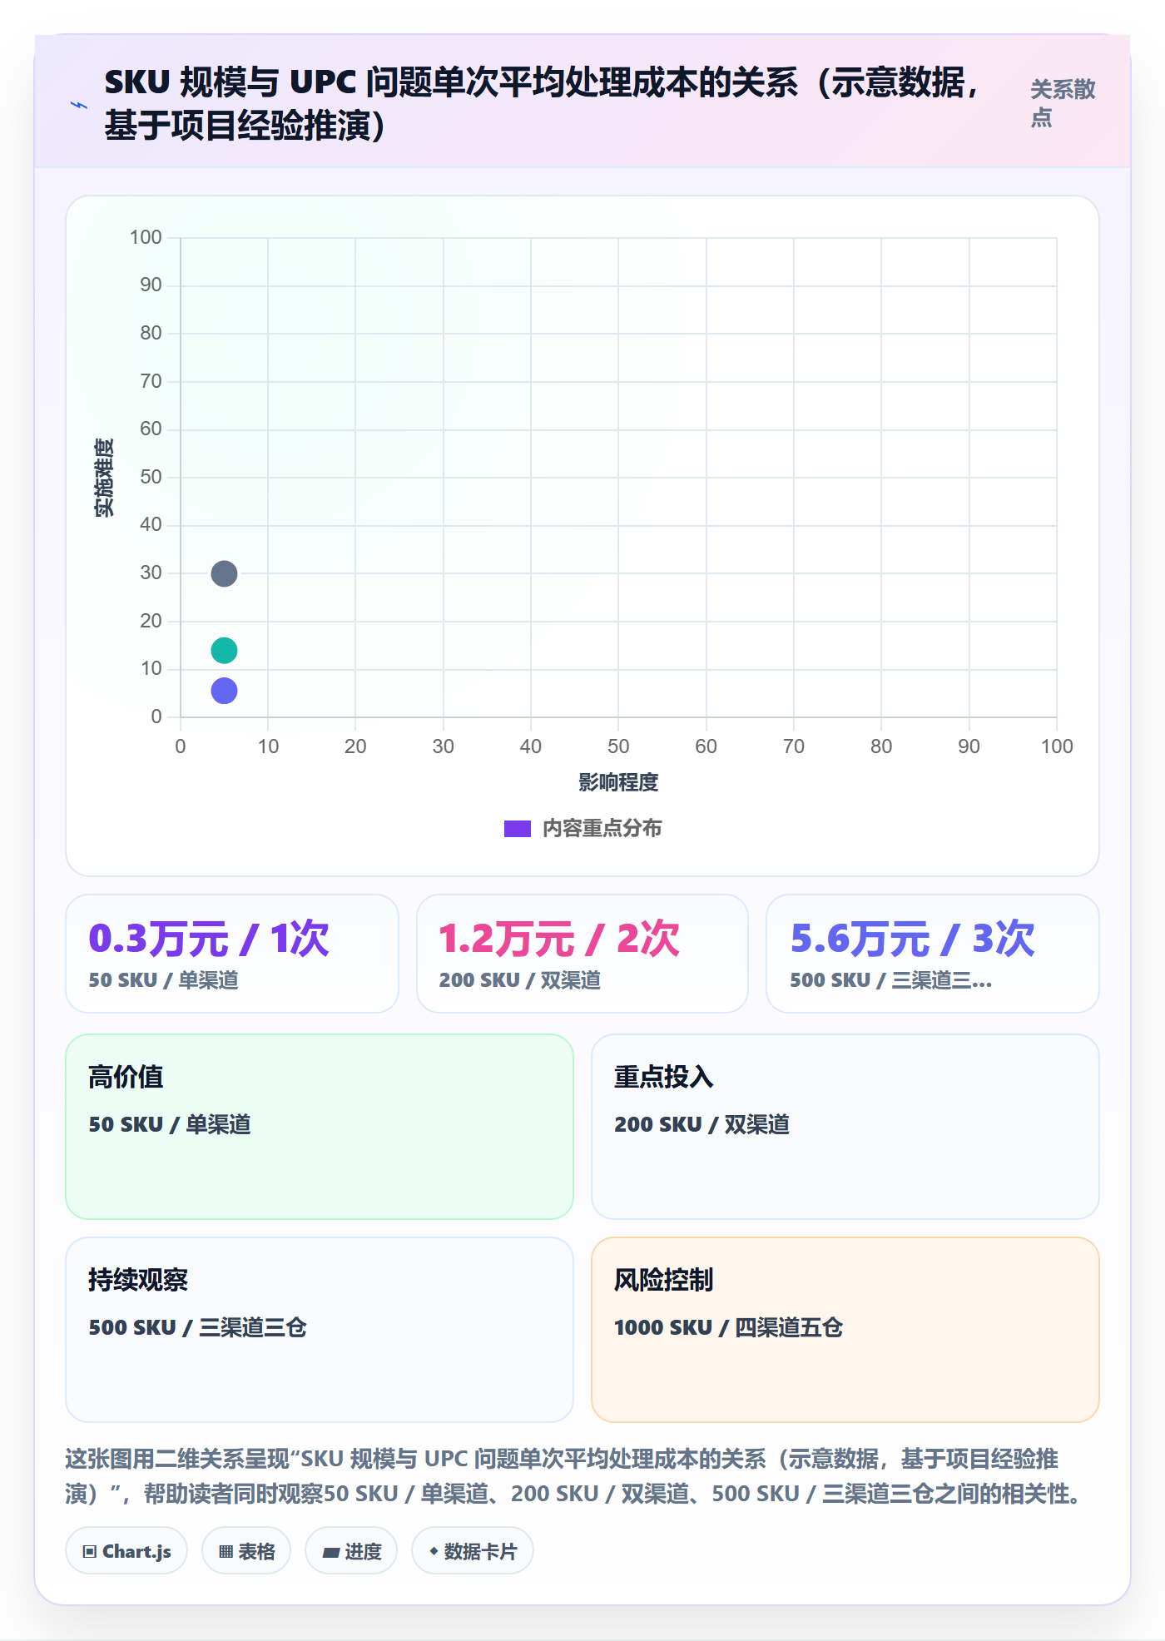
Task: Open the 1.2万元 / 2次 data card
Action: pyautogui.click(x=582, y=954)
